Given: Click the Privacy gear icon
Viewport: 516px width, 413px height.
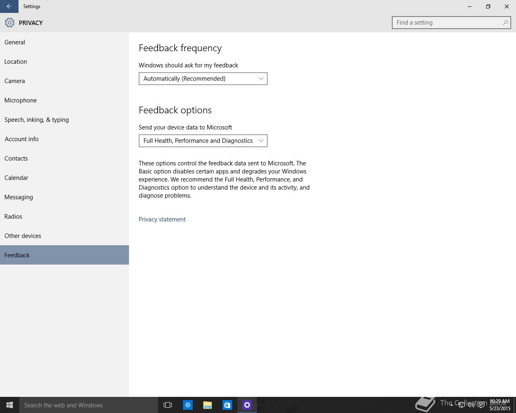Looking at the screenshot, I should [10, 23].
